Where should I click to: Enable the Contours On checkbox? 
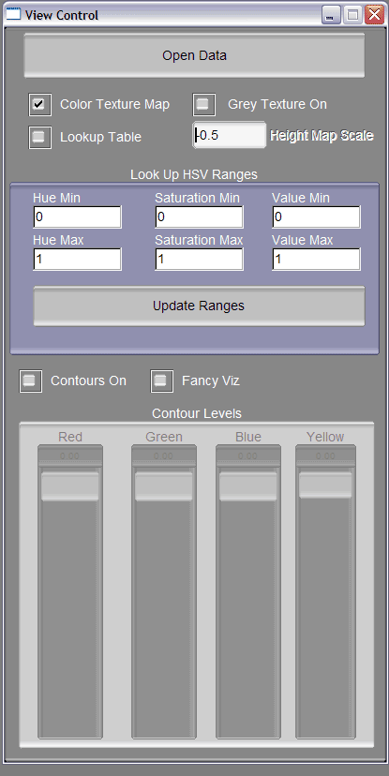pos(30,381)
